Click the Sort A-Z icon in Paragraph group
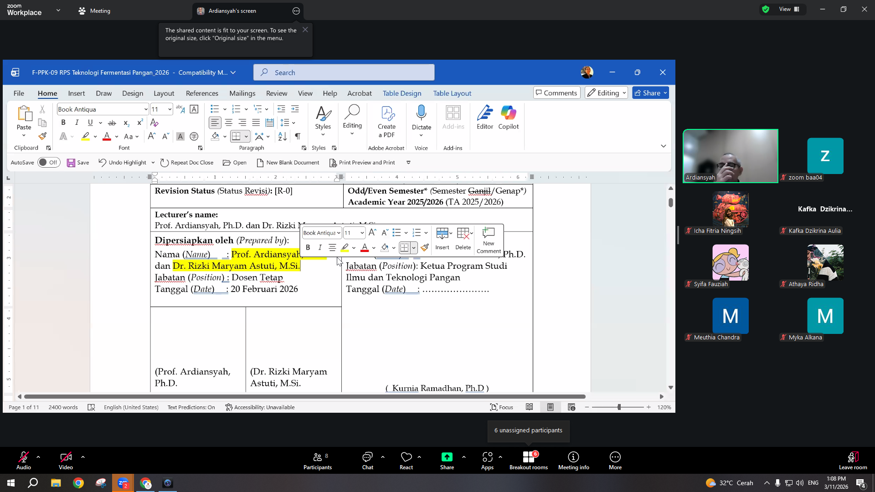 (x=283, y=136)
